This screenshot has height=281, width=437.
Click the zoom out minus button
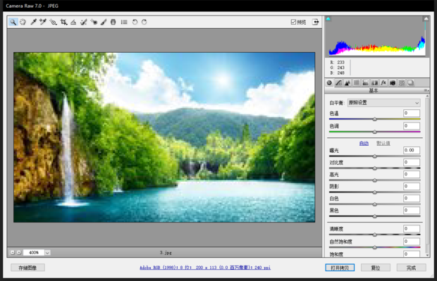coord(12,253)
